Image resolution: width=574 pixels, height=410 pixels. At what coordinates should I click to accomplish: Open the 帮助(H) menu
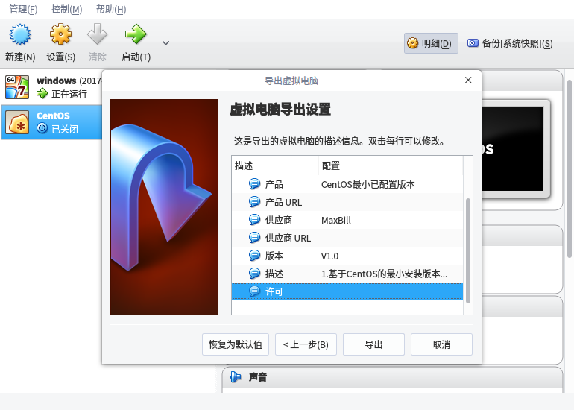click(x=111, y=9)
